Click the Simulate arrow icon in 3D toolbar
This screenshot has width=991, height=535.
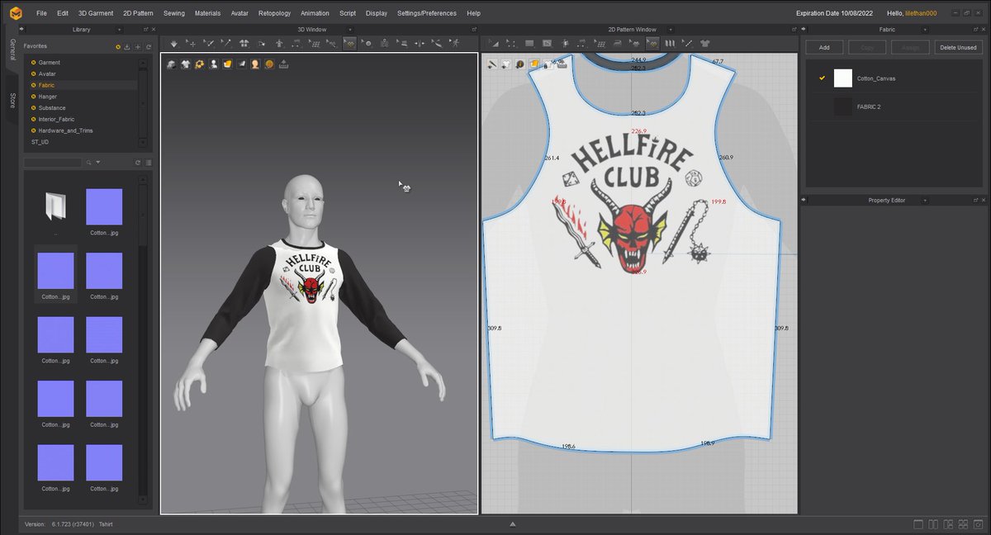coord(174,43)
